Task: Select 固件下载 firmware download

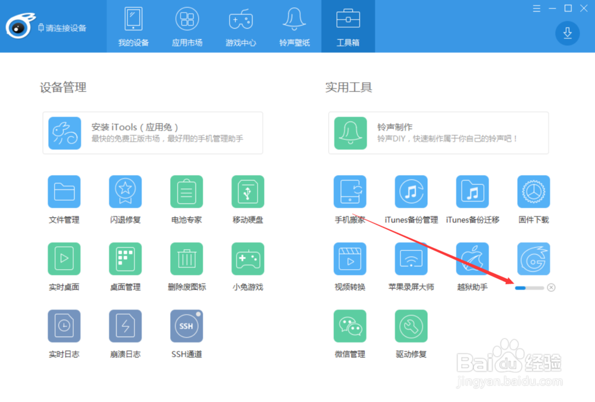Action: point(533,191)
